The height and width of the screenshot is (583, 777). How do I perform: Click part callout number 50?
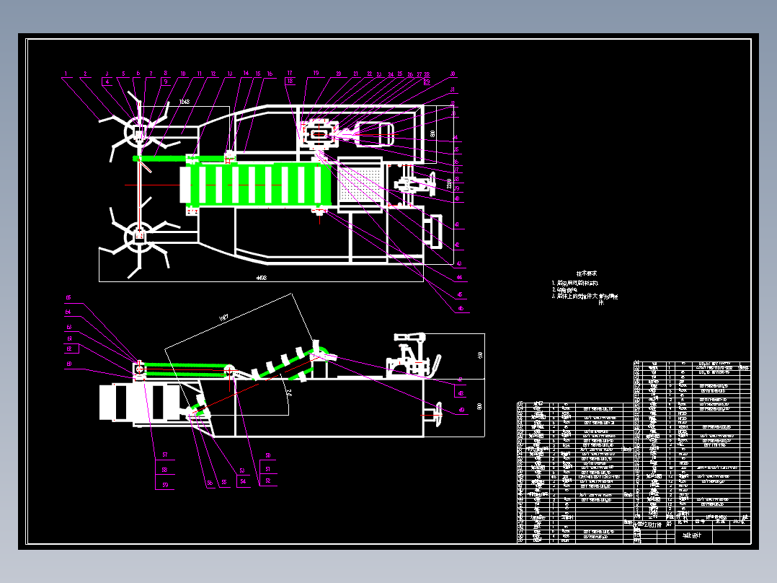[x=267, y=455]
